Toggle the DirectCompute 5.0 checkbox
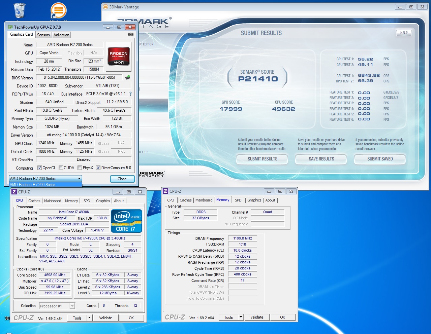This screenshot has width=431, height=334. coord(98,168)
